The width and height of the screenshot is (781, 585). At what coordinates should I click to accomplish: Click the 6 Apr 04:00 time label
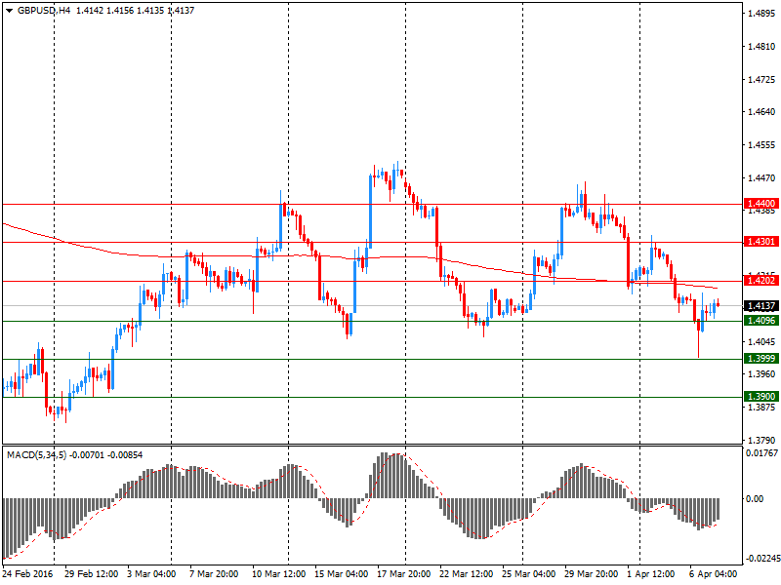[x=714, y=574]
